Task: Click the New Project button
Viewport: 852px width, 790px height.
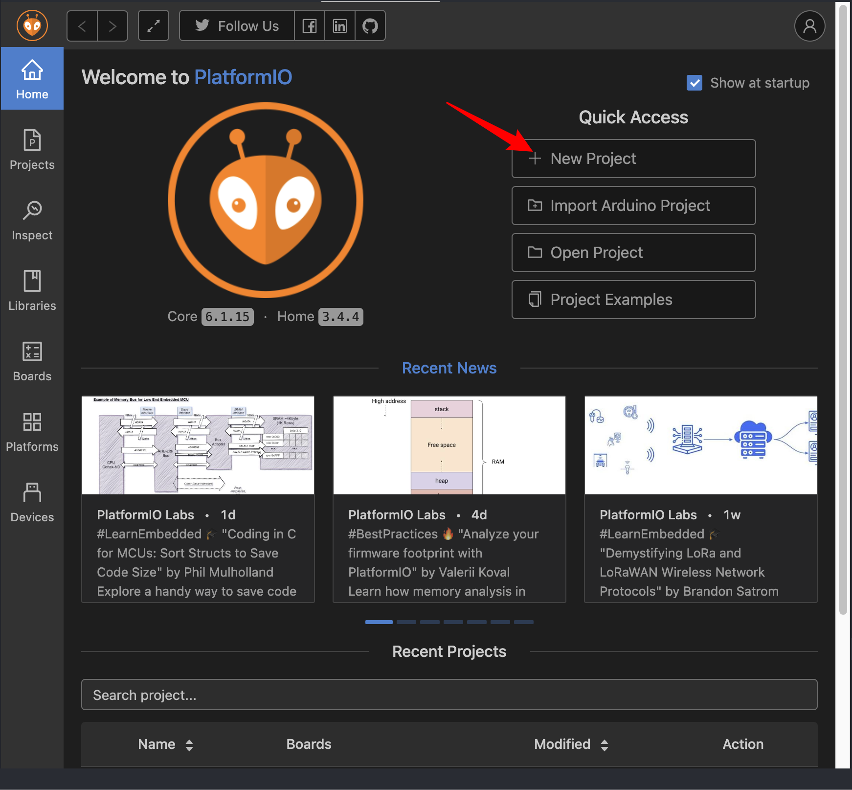Action: click(633, 159)
